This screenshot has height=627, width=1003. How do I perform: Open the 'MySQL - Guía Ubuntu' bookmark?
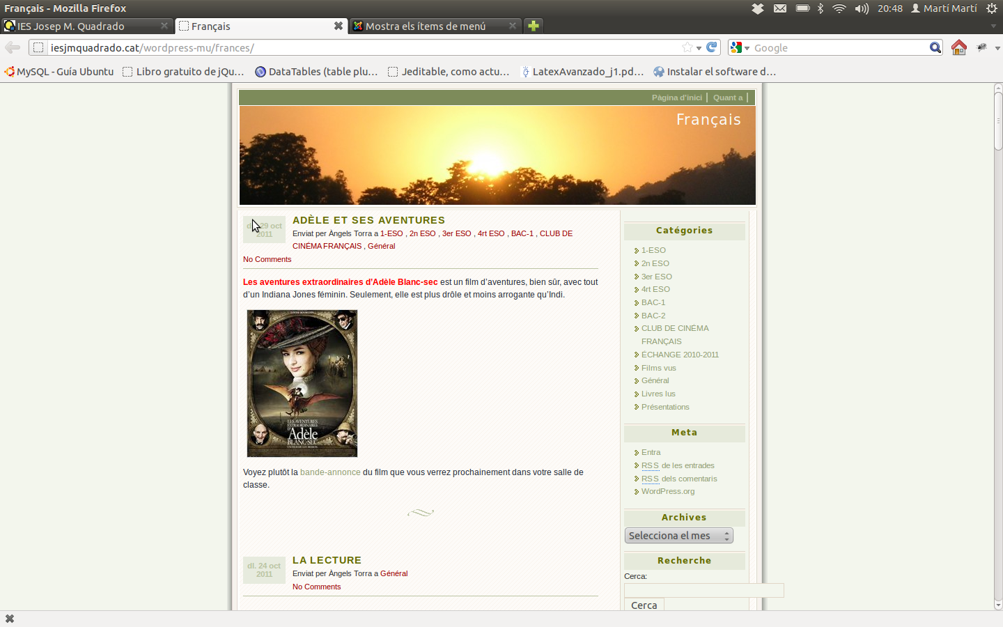point(59,72)
